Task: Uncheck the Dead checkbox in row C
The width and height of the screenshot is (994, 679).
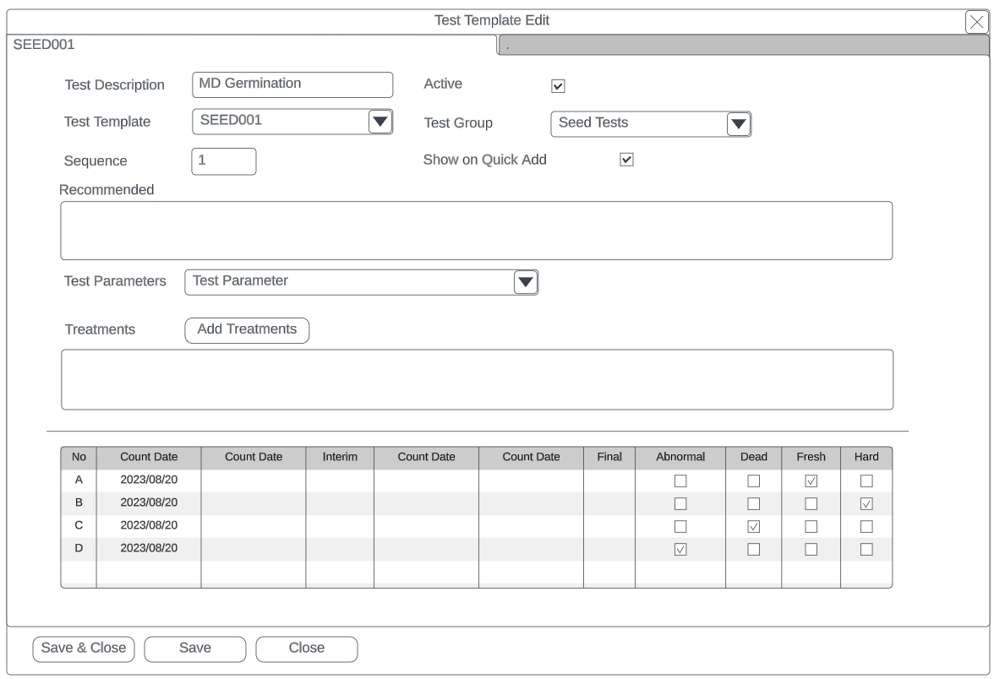Action: pyautogui.click(x=754, y=527)
